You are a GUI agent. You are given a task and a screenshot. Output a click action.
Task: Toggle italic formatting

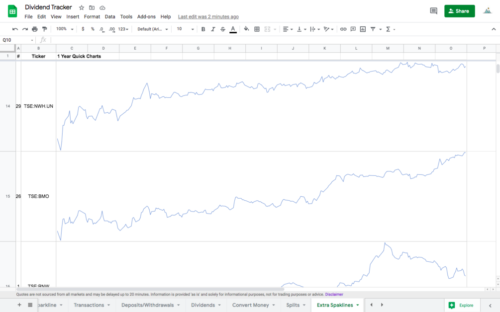tap(213, 29)
